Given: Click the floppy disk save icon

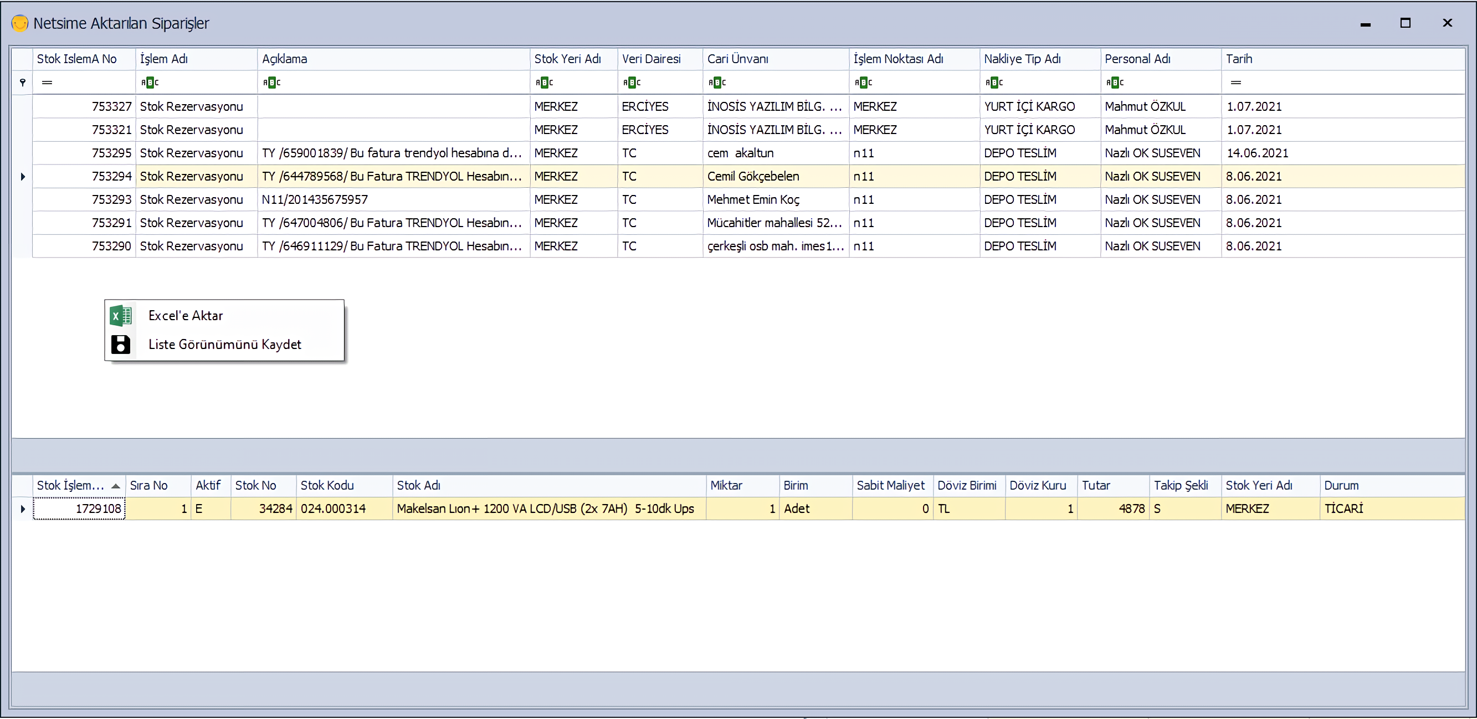Looking at the screenshot, I should [x=120, y=345].
